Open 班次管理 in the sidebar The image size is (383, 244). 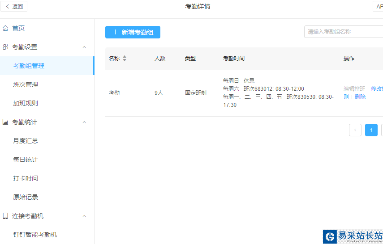point(26,84)
